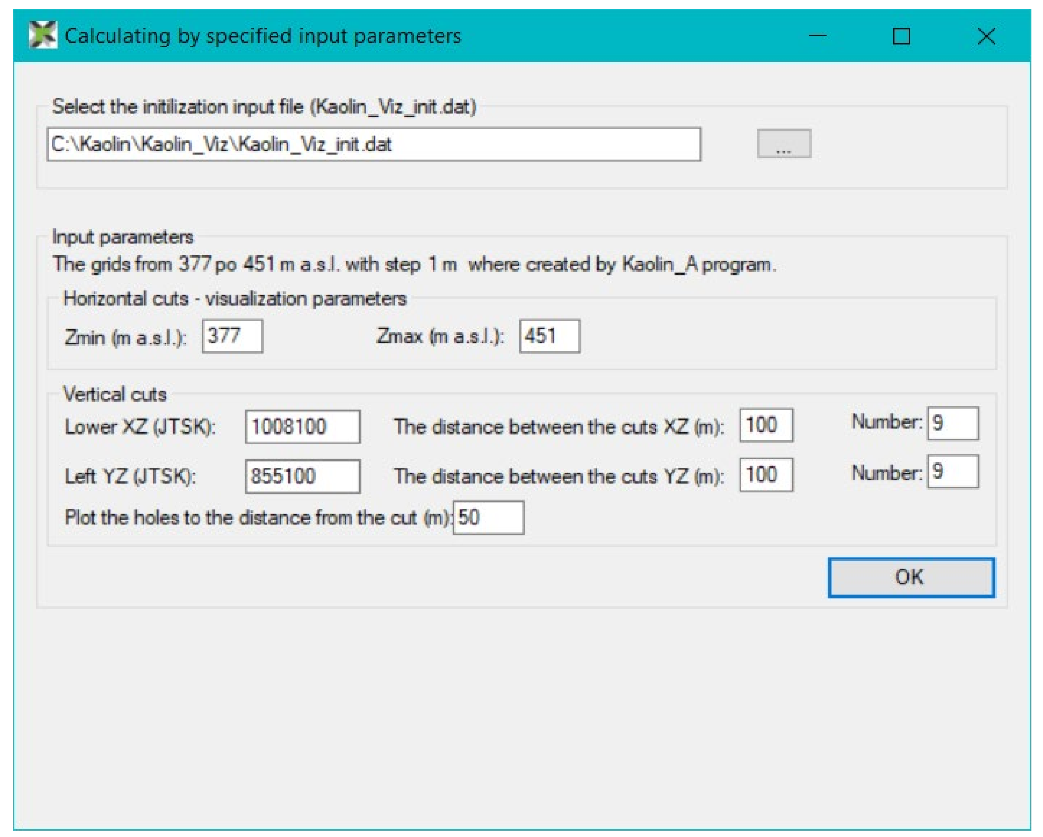Click the application icon in title bar
1043x837 pixels.
[x=42, y=35]
